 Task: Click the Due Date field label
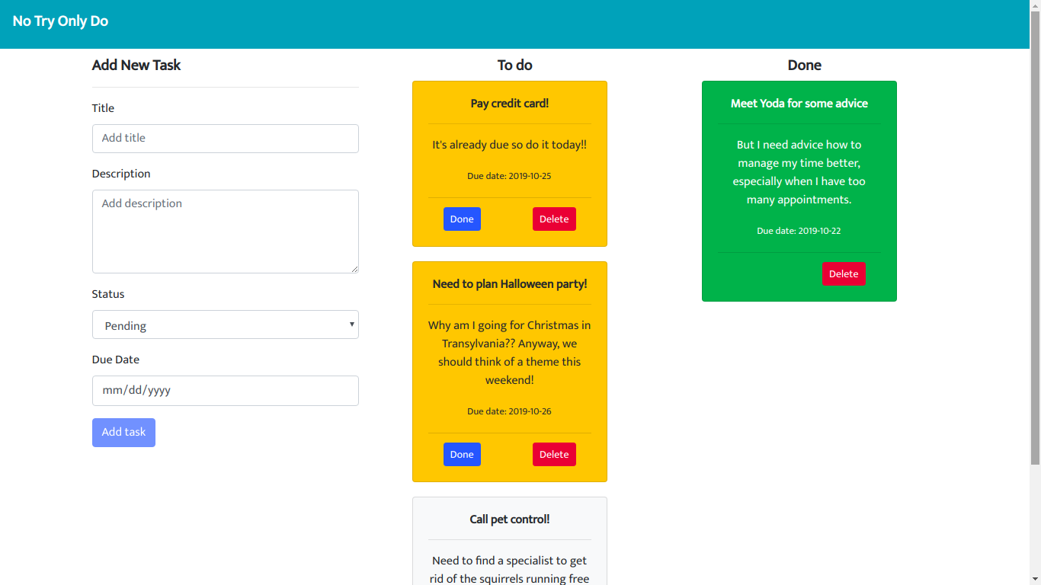[116, 360]
